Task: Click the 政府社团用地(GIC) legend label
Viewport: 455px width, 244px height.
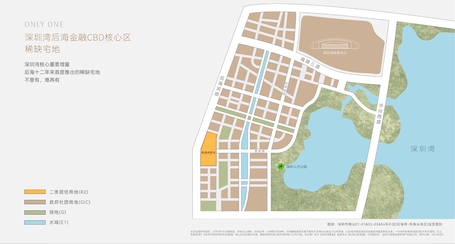Action: (x=70, y=202)
